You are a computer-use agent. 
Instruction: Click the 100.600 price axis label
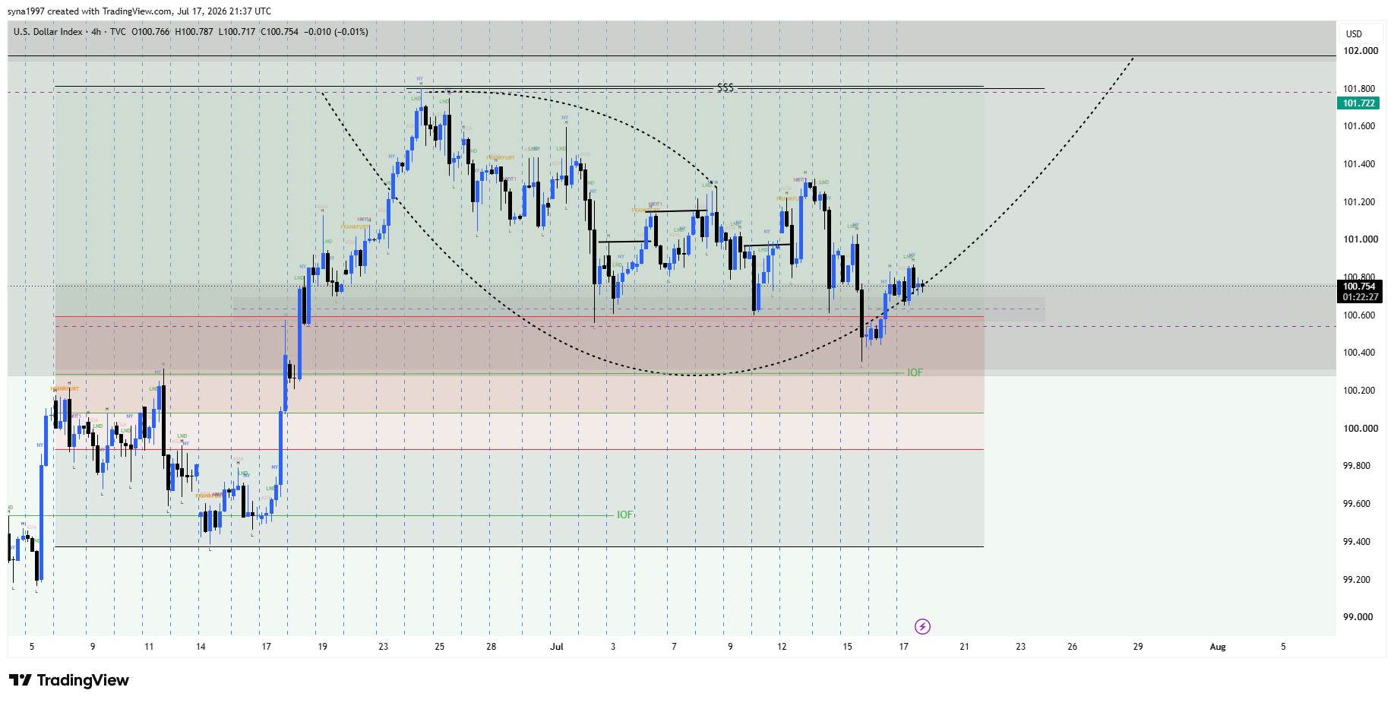click(x=1359, y=315)
